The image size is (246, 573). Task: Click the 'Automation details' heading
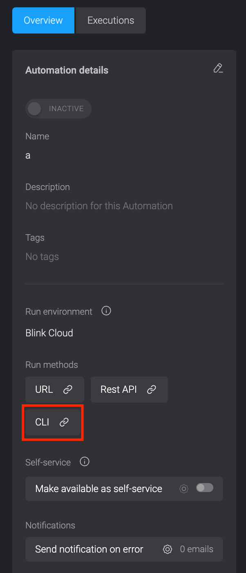[67, 70]
